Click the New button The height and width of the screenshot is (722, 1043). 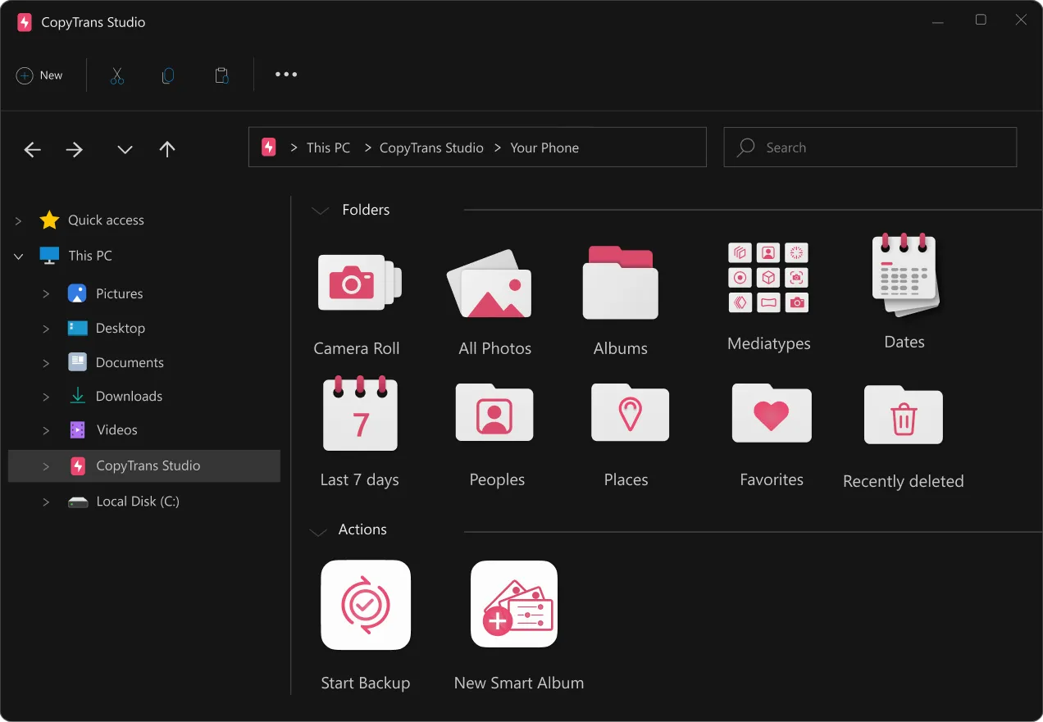[39, 75]
